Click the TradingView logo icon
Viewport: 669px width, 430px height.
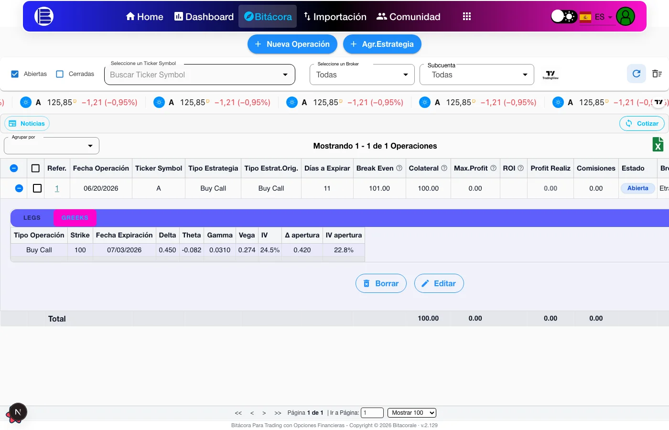550,75
